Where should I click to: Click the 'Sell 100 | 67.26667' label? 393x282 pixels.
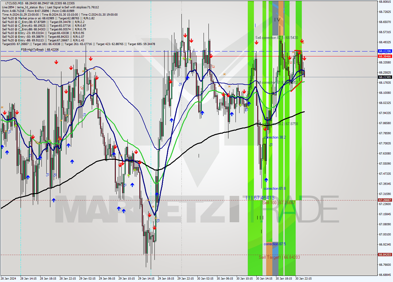pyautogui.click(x=279, y=203)
